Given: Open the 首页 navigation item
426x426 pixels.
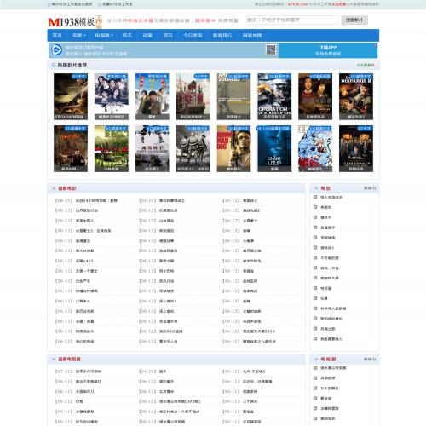Looking at the screenshot, I should click(57, 36).
